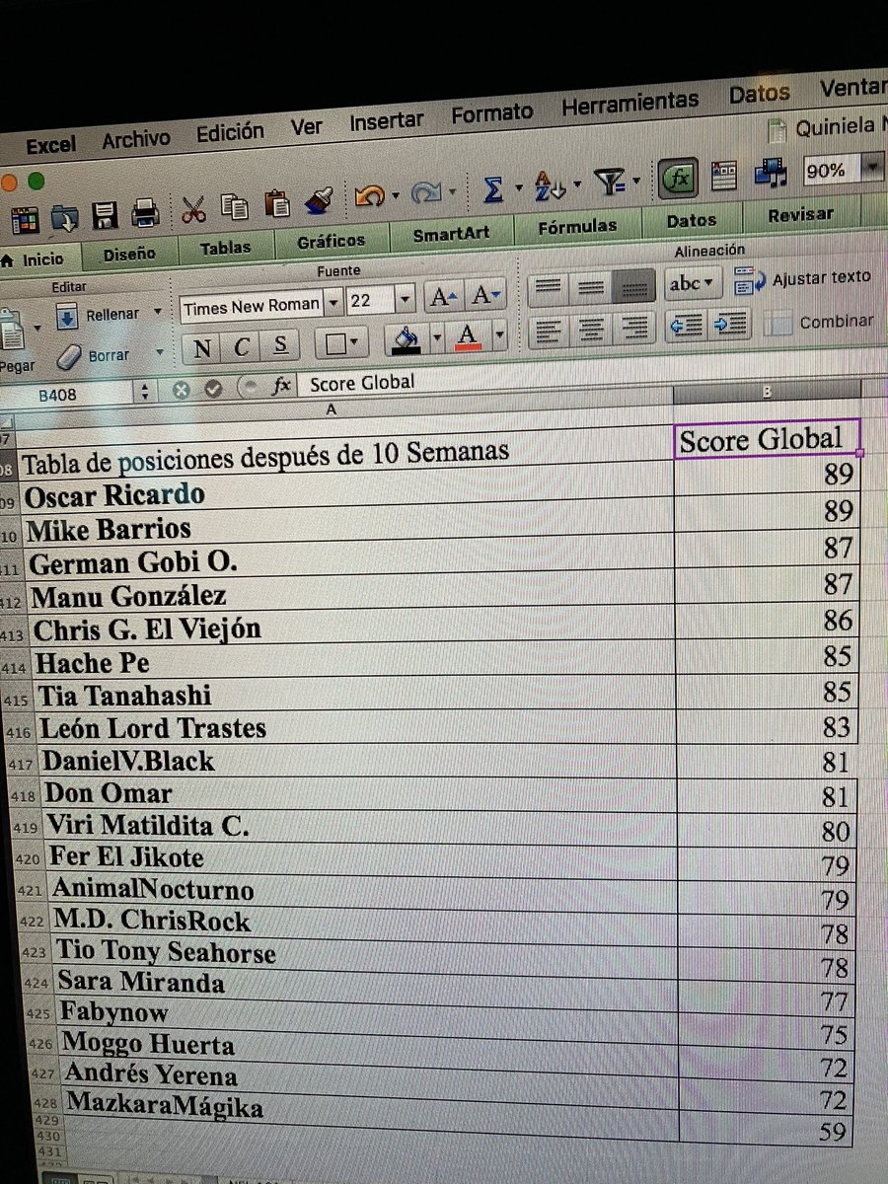Viewport: 888px width, 1184px height.
Task: Toggle the green fx Formula Builder button
Action: pyautogui.click(x=679, y=179)
